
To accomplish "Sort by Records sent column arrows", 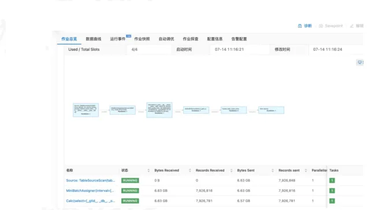I will pyautogui.click(x=306, y=171).
